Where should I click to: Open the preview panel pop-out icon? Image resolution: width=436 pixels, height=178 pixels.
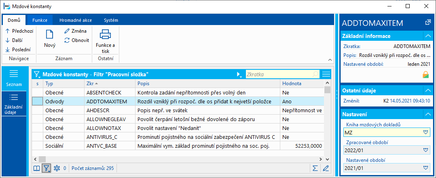428,22
